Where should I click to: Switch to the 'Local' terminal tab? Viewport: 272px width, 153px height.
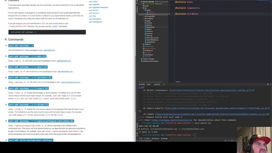click(x=148, y=84)
